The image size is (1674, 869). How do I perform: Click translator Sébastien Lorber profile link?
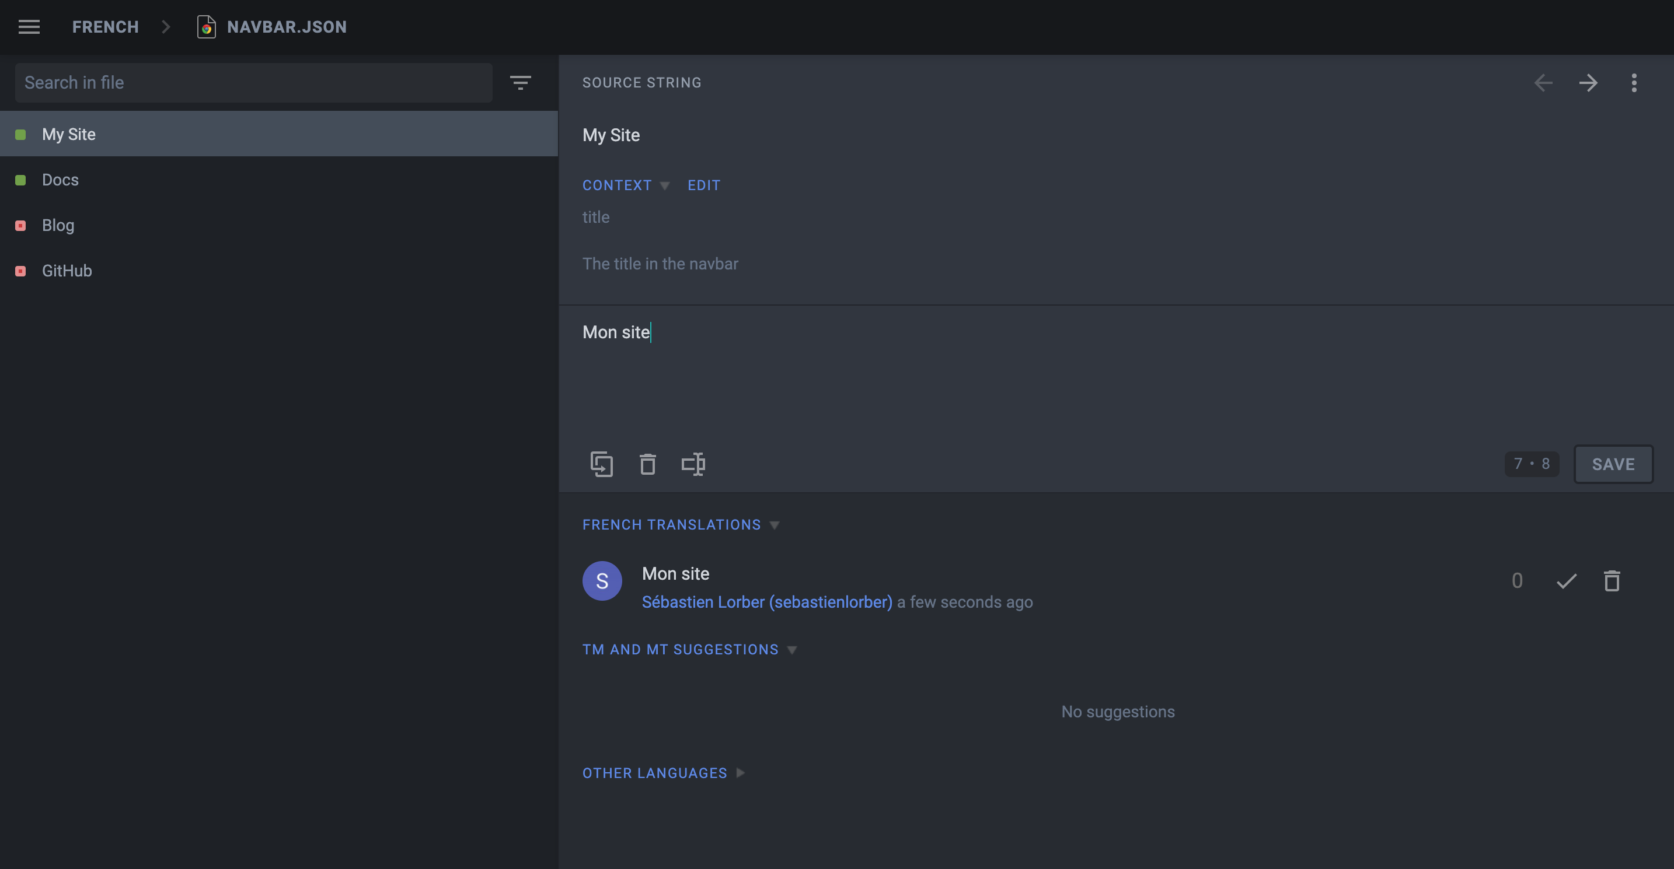point(767,600)
